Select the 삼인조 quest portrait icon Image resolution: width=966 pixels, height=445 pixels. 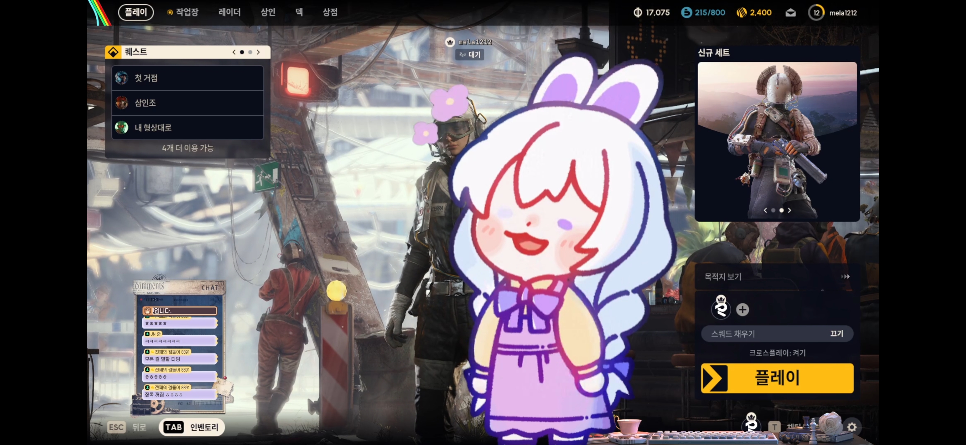[x=121, y=103]
